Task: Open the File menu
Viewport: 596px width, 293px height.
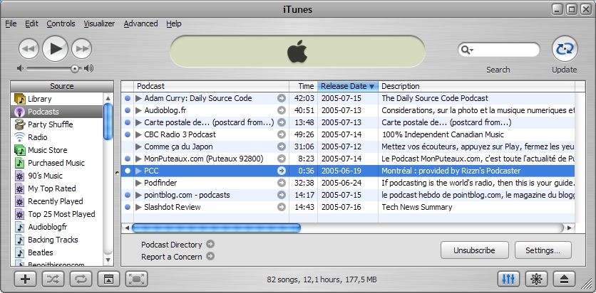Action: tap(11, 23)
